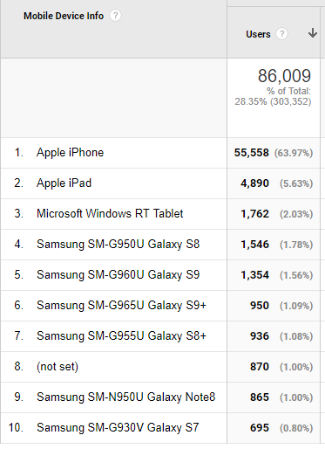This screenshot has width=325, height=449.
Task: Click the 55,558 users value for iPhone
Action: tap(252, 153)
